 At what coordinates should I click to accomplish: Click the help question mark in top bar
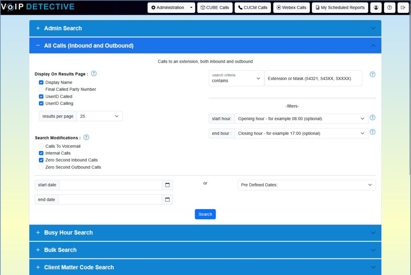point(389,8)
